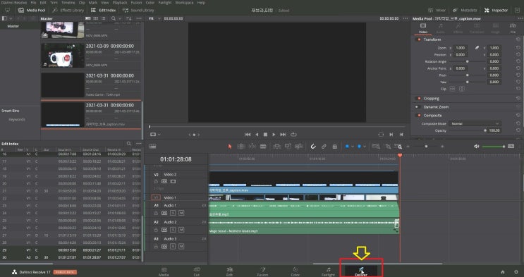Screen dimensions: 524x277
Task: Select the arrow Selection Mode tool
Action: tap(230, 147)
